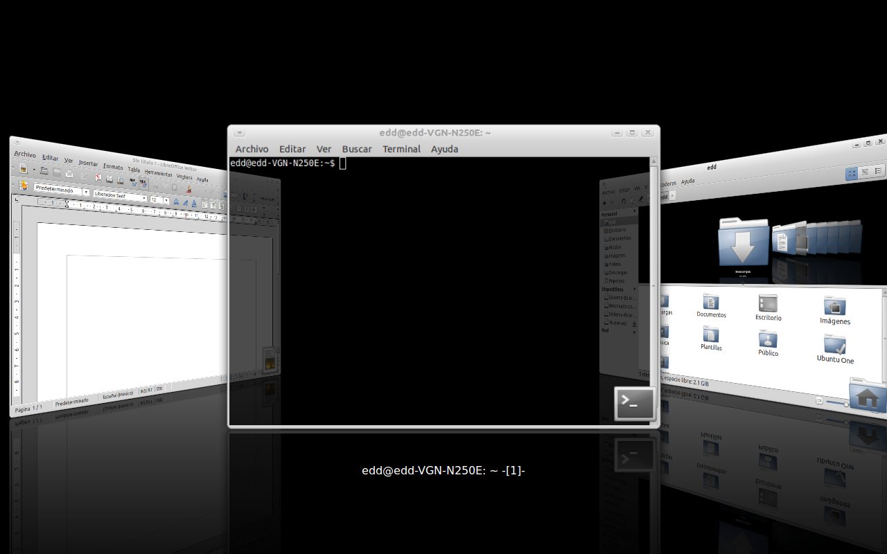Click the Cut icon in Writer toolbar
The width and height of the screenshot is (887, 554).
[x=155, y=186]
